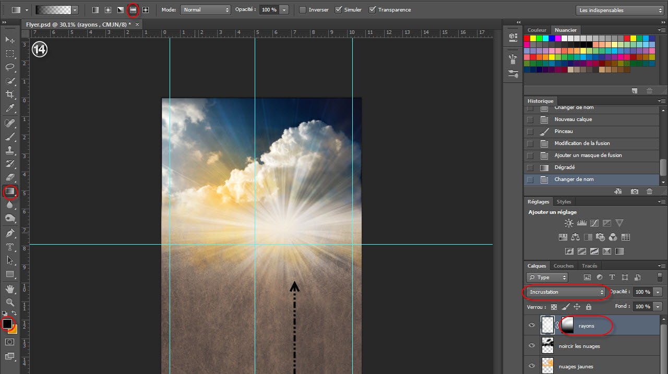The width and height of the screenshot is (668, 374).
Task: Uncheck the Simuler checkbox
Action: pyautogui.click(x=338, y=10)
